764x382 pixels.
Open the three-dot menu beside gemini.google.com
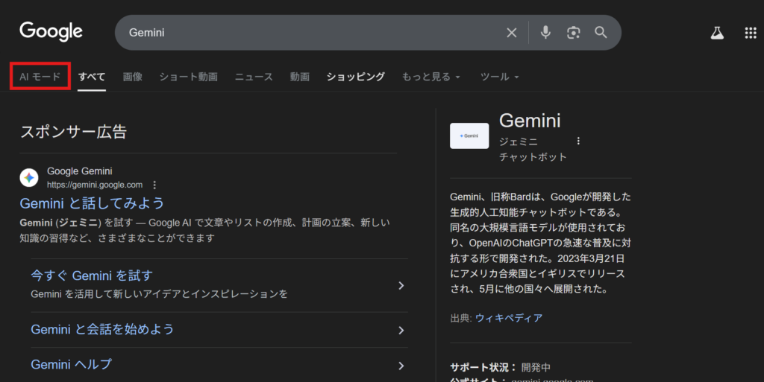point(154,185)
